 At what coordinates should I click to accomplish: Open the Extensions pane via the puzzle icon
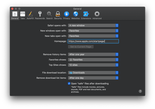[86, 16]
